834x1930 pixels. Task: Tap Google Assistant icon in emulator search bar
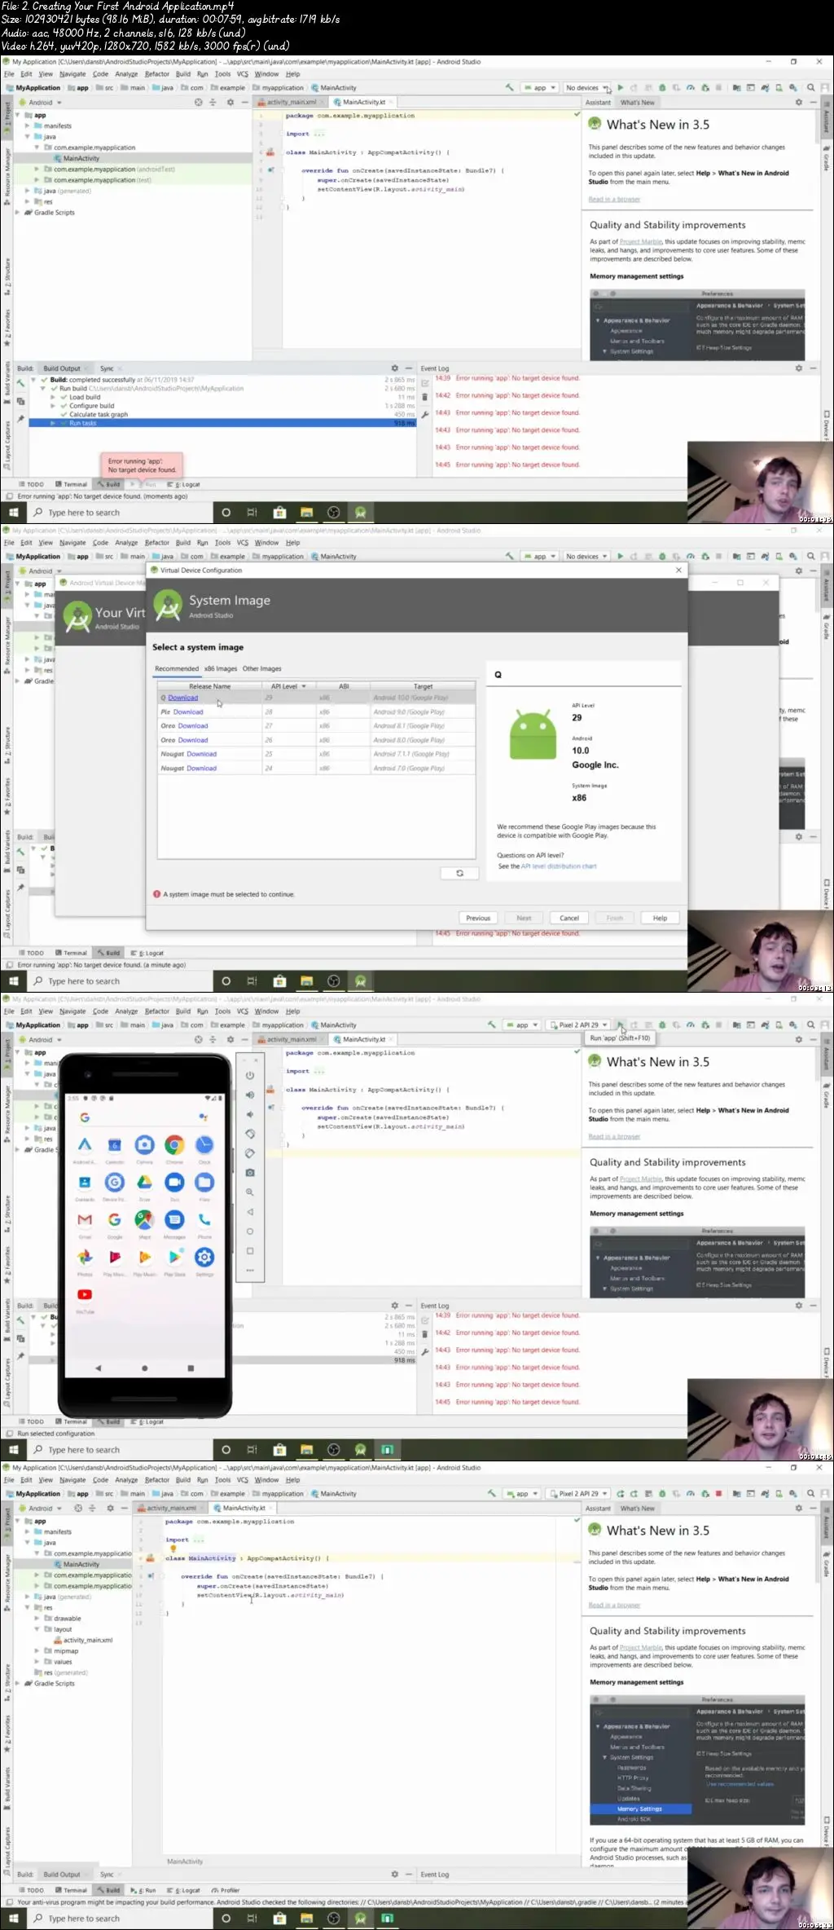(x=204, y=1117)
